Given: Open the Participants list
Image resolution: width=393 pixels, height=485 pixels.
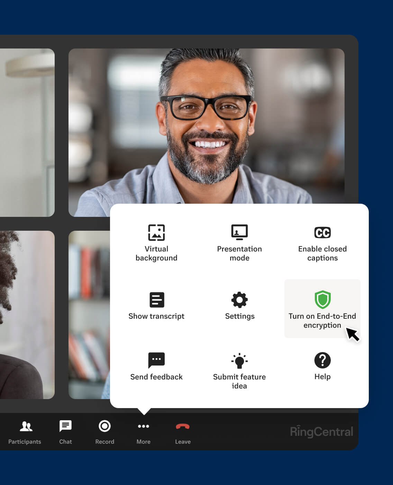Looking at the screenshot, I should [x=25, y=431].
